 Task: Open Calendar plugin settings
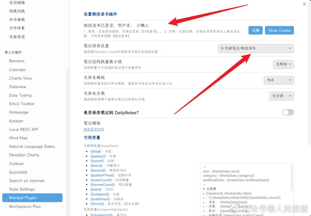click(18, 70)
